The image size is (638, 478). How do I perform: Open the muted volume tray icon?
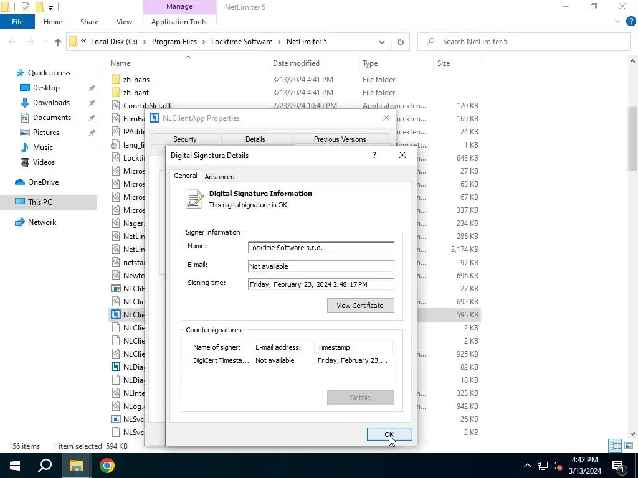[558, 466]
